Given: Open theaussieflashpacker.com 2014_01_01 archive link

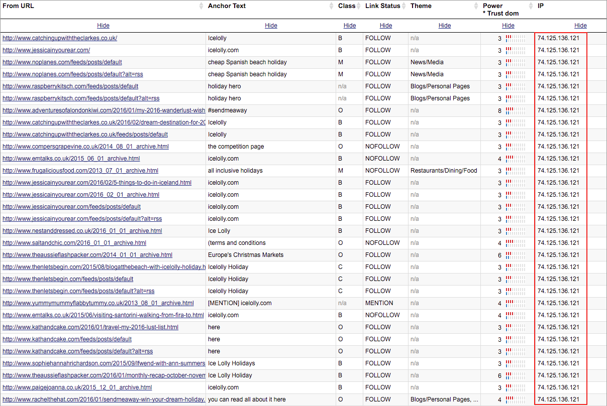Looking at the screenshot, I should [87, 255].
